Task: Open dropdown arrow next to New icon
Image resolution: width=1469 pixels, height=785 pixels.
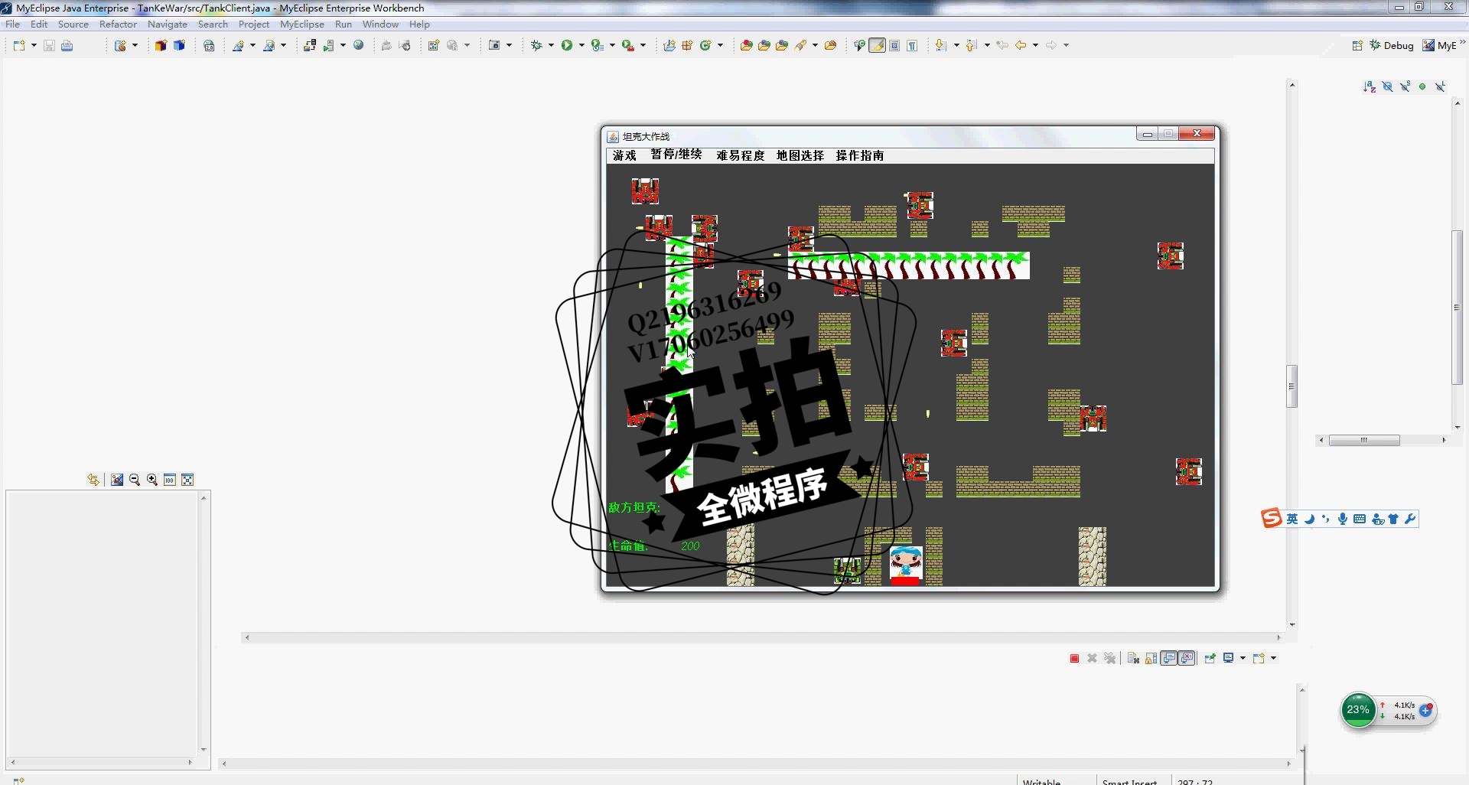Action: pyautogui.click(x=34, y=45)
